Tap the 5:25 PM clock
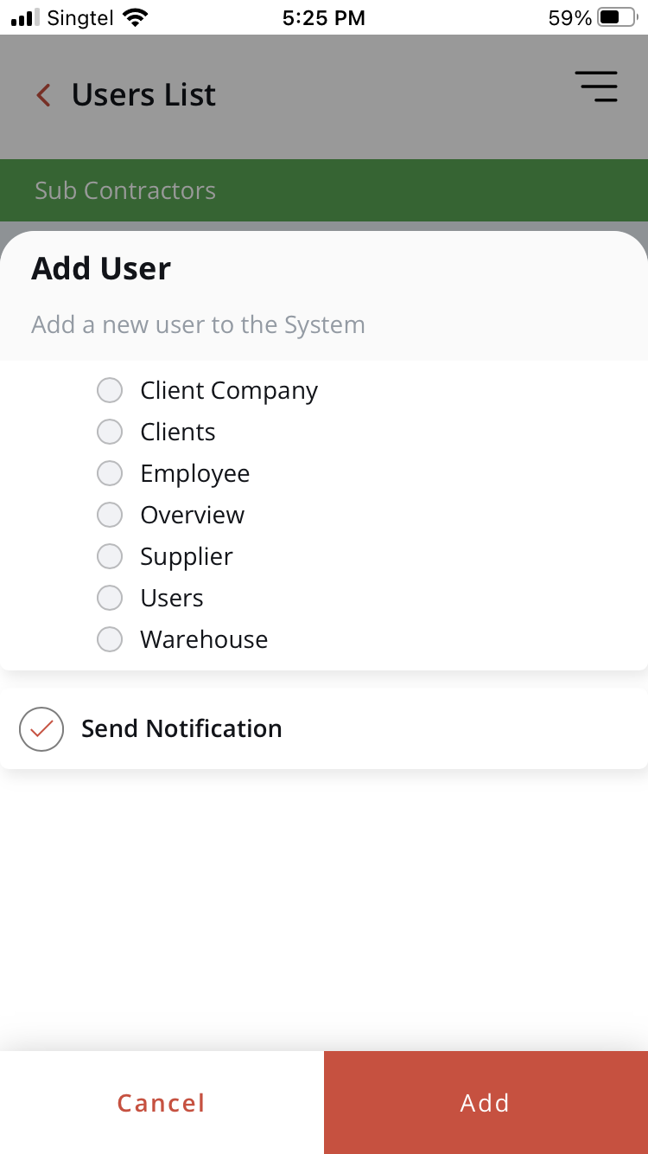 click(324, 17)
